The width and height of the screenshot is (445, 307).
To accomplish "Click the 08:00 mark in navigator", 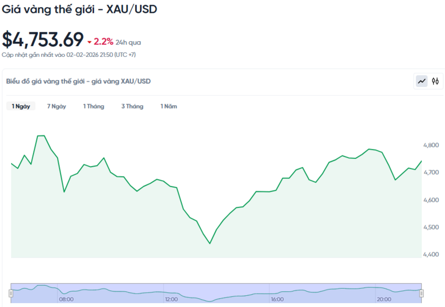I will pos(66,299).
